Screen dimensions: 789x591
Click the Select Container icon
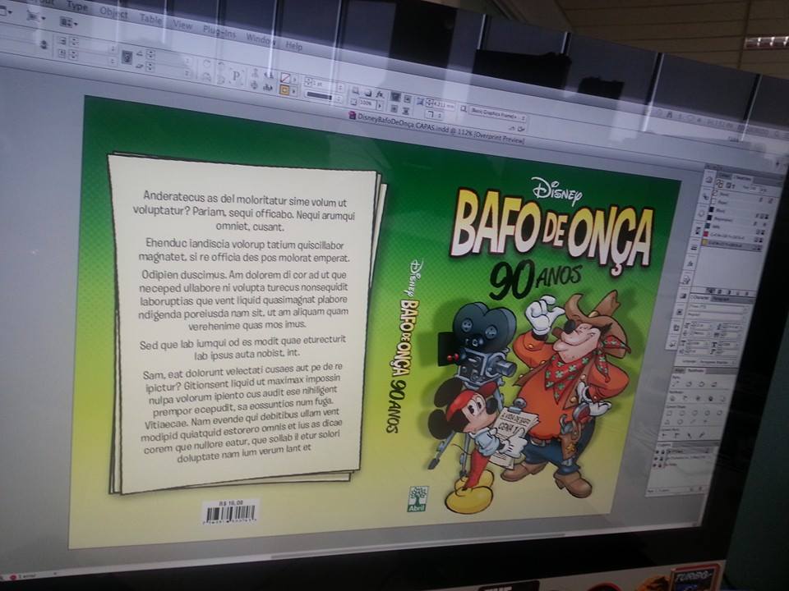[x=255, y=73]
